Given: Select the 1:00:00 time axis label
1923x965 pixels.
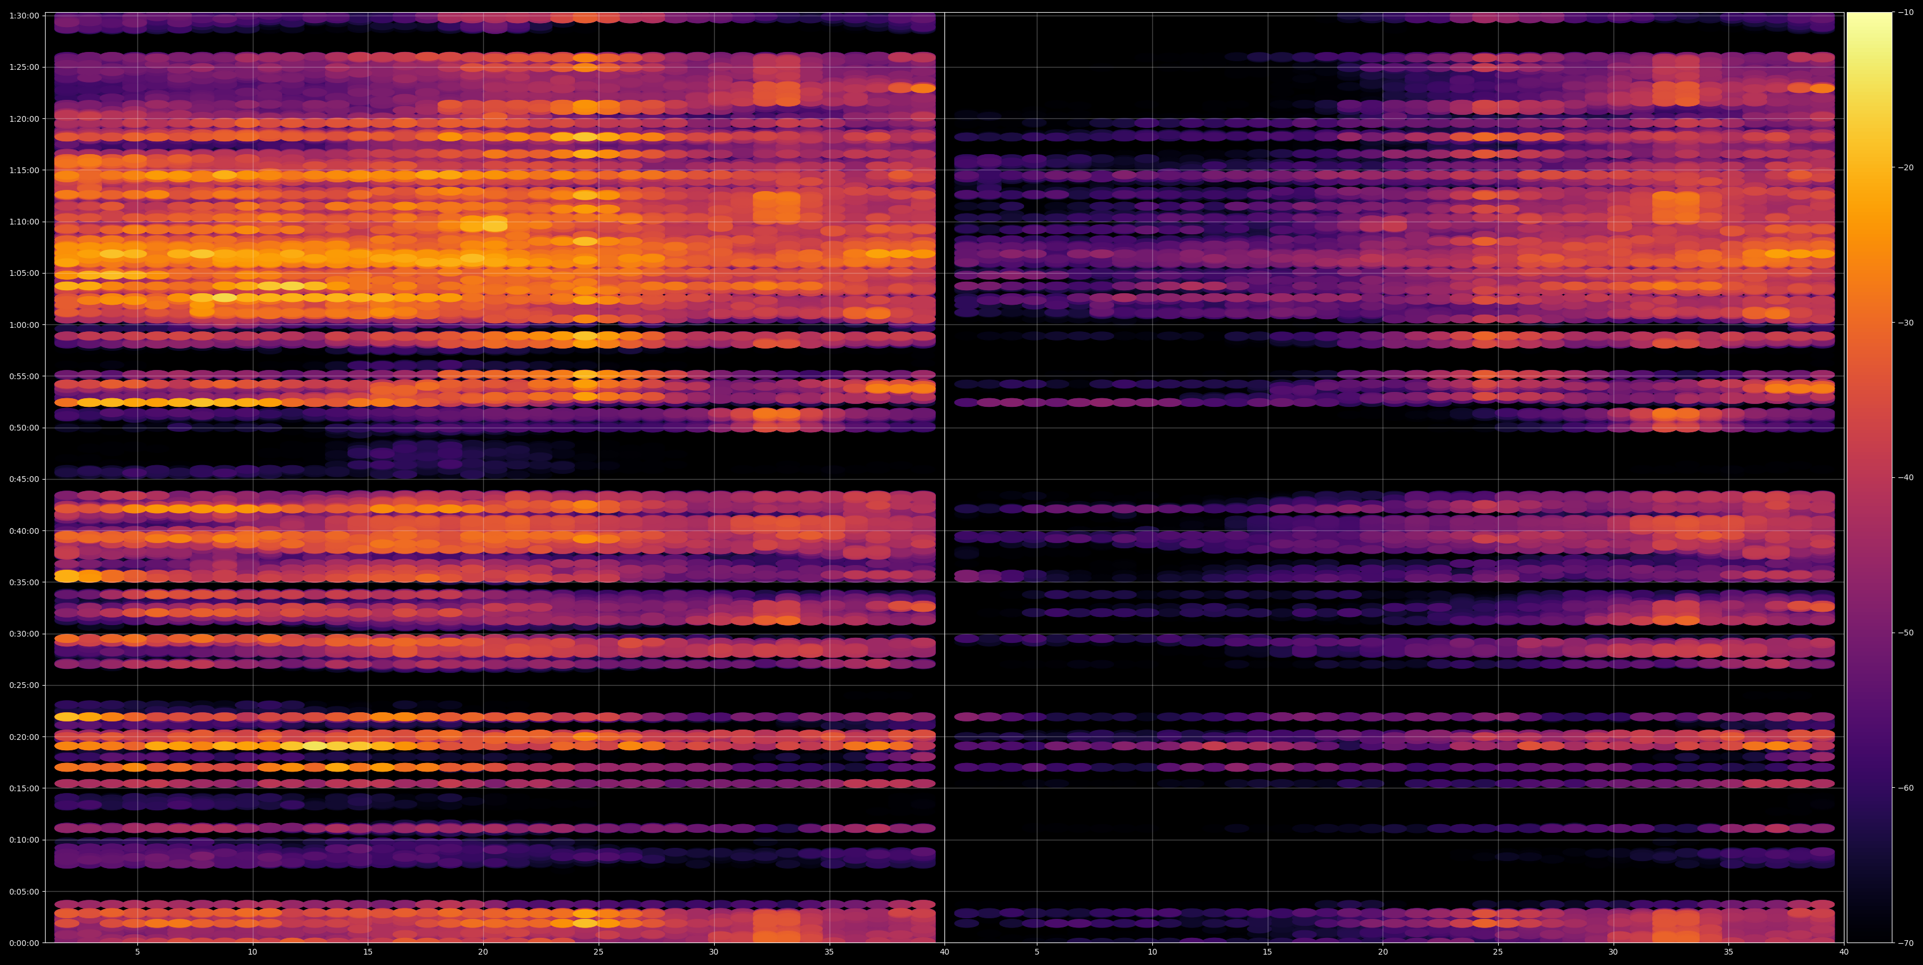Looking at the screenshot, I should pyautogui.click(x=24, y=325).
